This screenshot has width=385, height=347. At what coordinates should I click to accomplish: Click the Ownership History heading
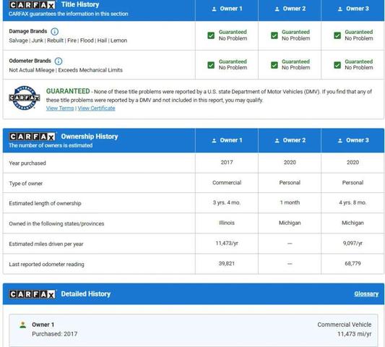click(x=90, y=137)
